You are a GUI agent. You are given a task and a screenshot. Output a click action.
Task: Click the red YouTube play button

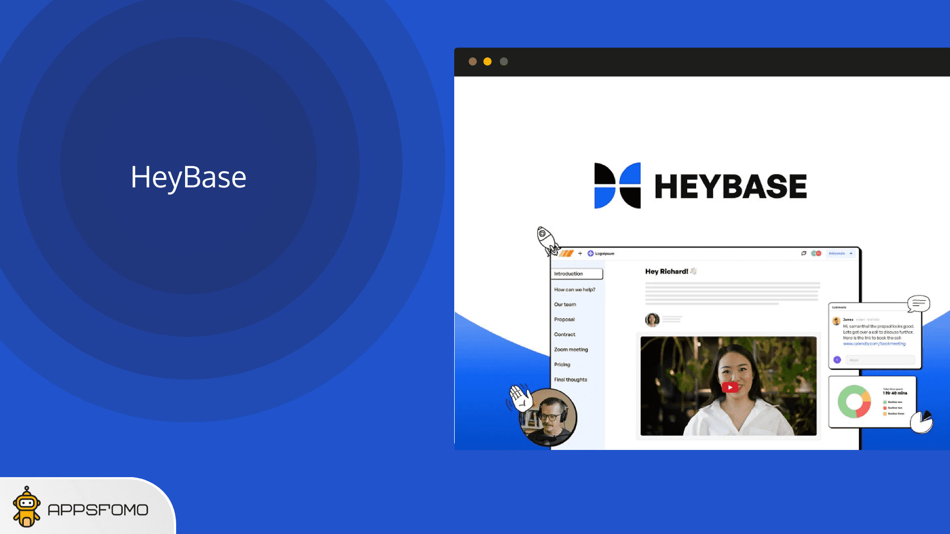[x=729, y=387]
